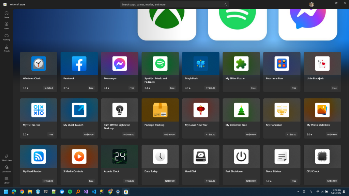Click the search magnifier icon
349x196 pixels.
click(226, 4)
